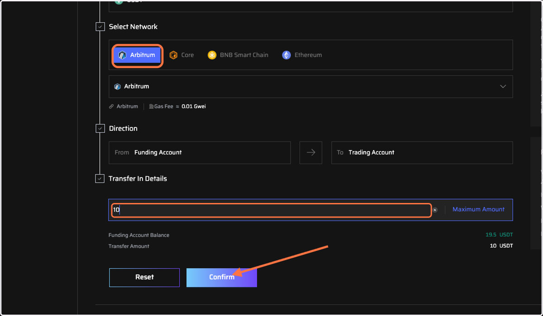
Task: Click the Arbitrum chain link icon
Action: (111, 107)
